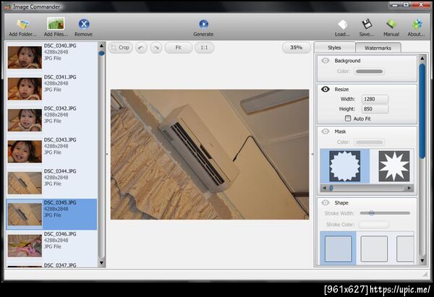
Task: Switch to the Watermarks tab
Action: coord(378,48)
